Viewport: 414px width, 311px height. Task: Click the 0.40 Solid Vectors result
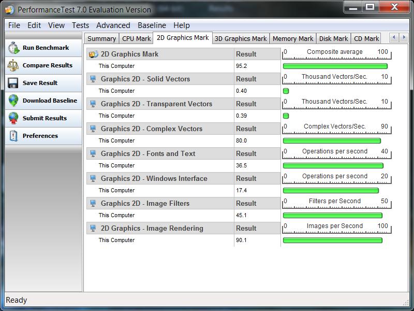pyautogui.click(x=241, y=91)
